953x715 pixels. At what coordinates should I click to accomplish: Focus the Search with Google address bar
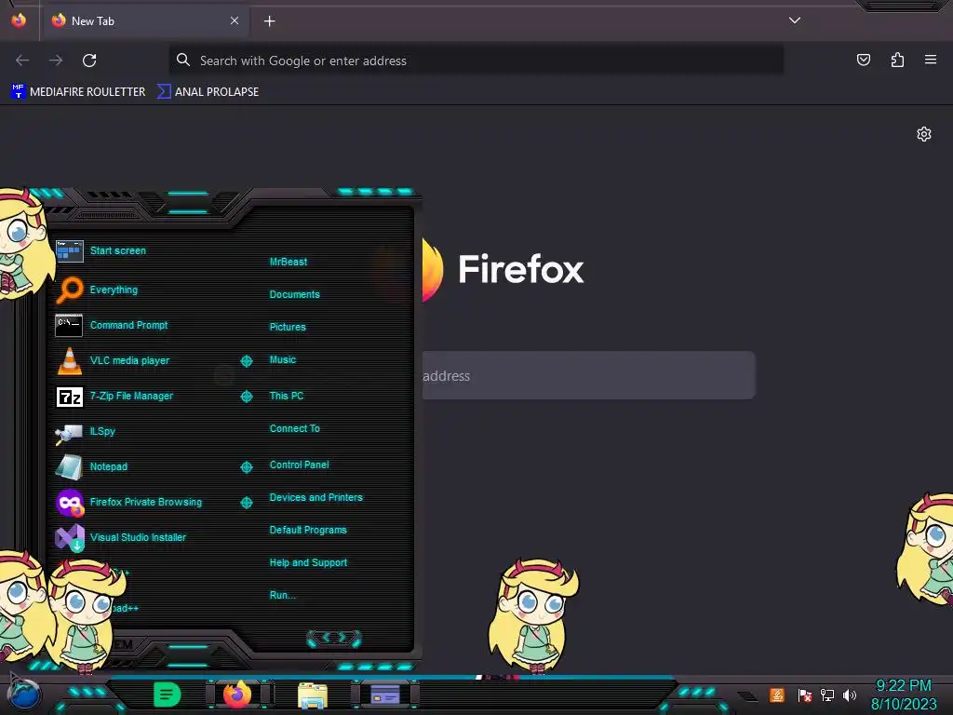[x=476, y=61]
